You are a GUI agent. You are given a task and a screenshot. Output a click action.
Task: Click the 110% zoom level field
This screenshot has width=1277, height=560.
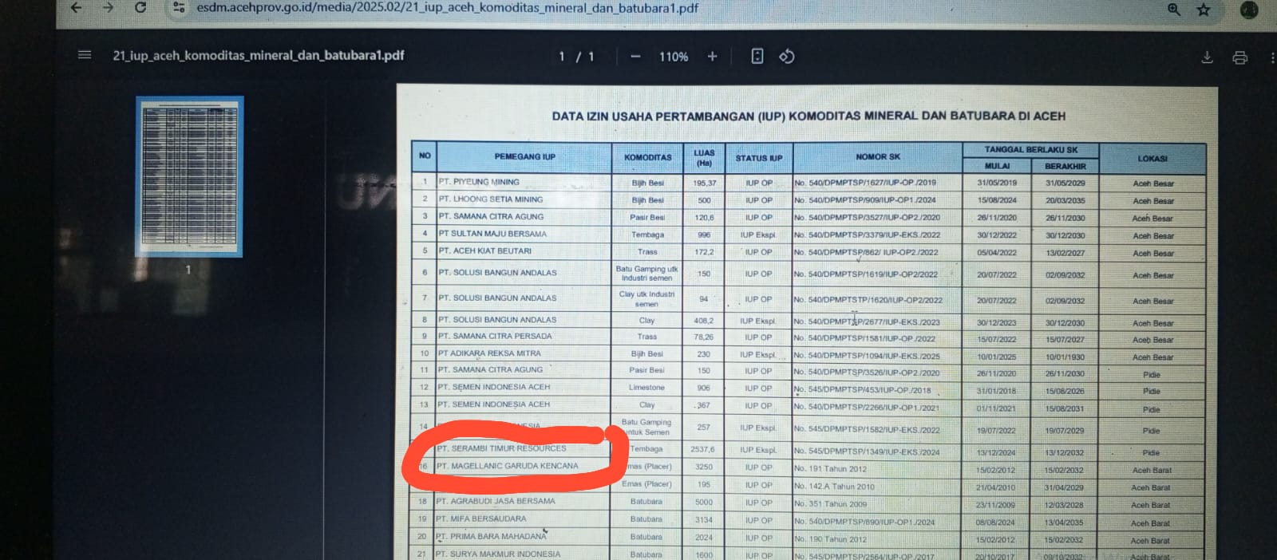tap(674, 57)
